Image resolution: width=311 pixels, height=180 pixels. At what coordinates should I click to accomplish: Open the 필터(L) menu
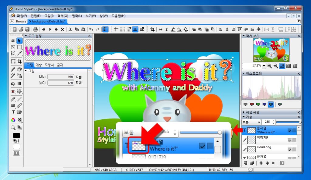(77, 16)
